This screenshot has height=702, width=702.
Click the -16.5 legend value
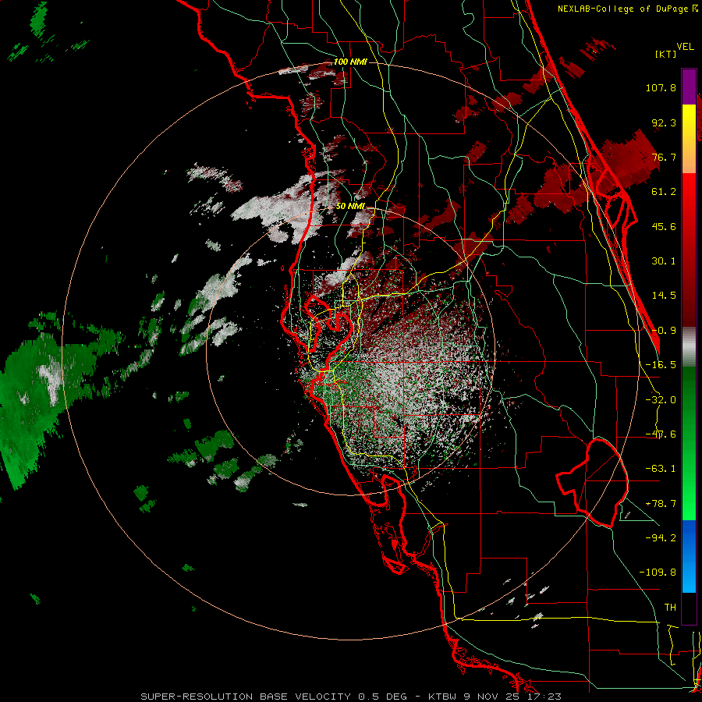coord(661,365)
